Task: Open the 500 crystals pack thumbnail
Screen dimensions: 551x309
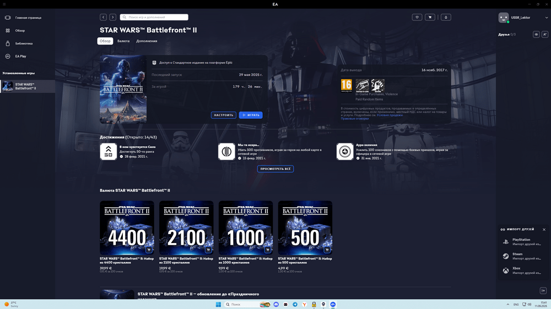Action: (305, 228)
